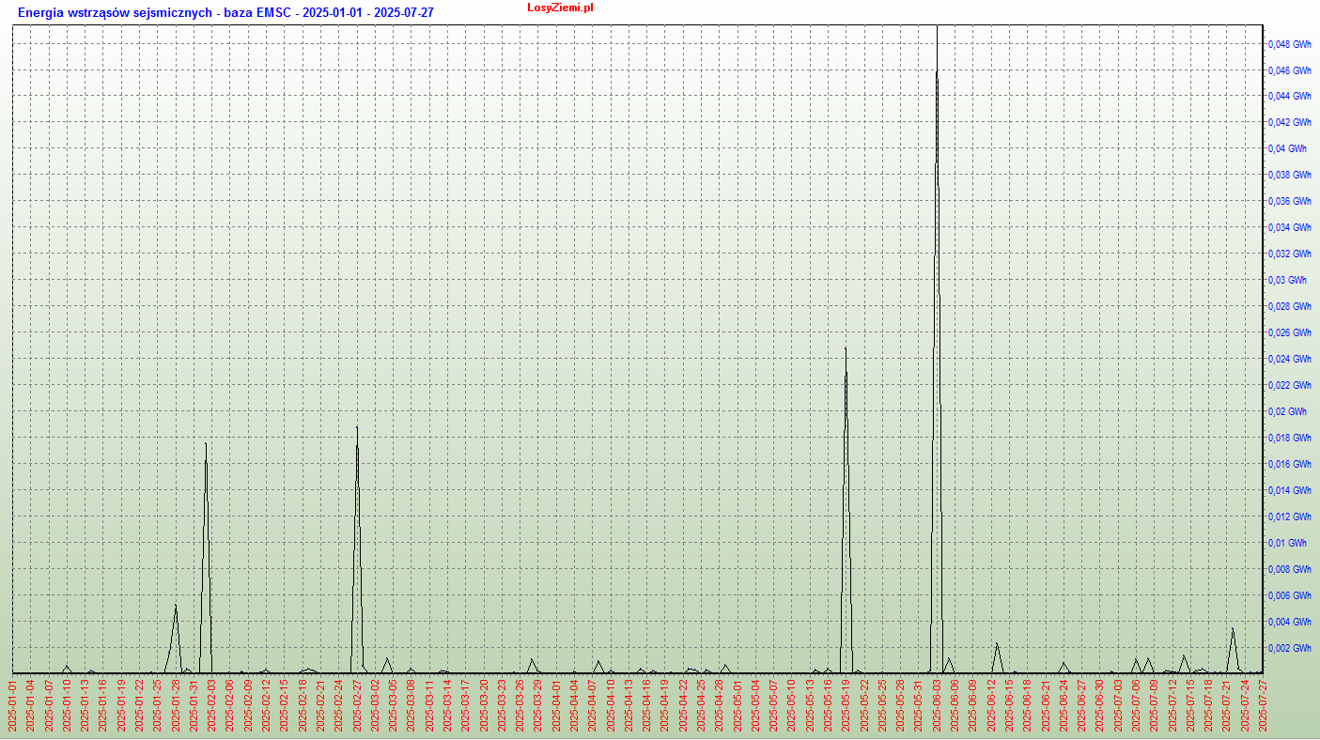Screen dimensions: 1320x740
Task: Click the 0,002 GWh axis label
Action: [1290, 648]
